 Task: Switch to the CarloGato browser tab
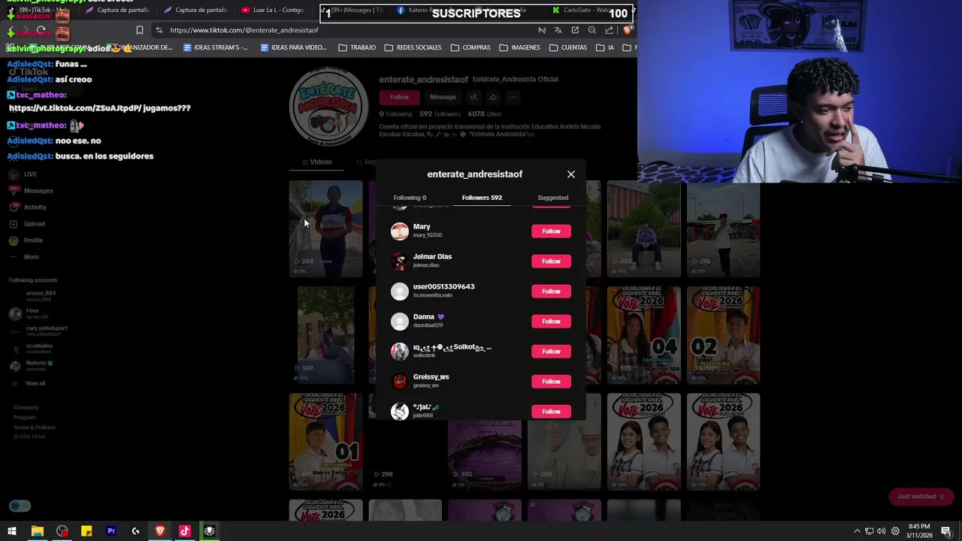(x=582, y=10)
